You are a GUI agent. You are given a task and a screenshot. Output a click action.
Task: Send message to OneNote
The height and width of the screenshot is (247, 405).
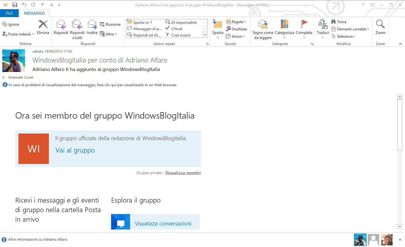236,29
